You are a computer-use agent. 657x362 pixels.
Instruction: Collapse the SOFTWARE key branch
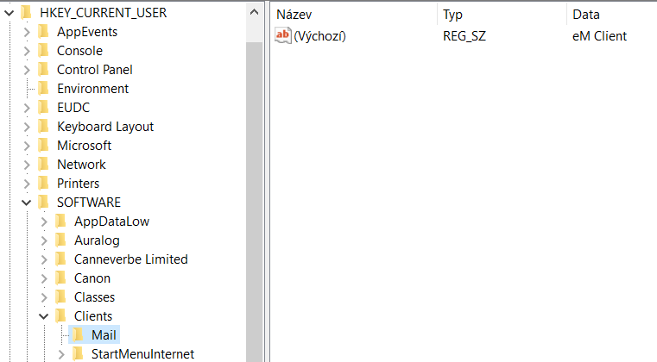[27, 203]
